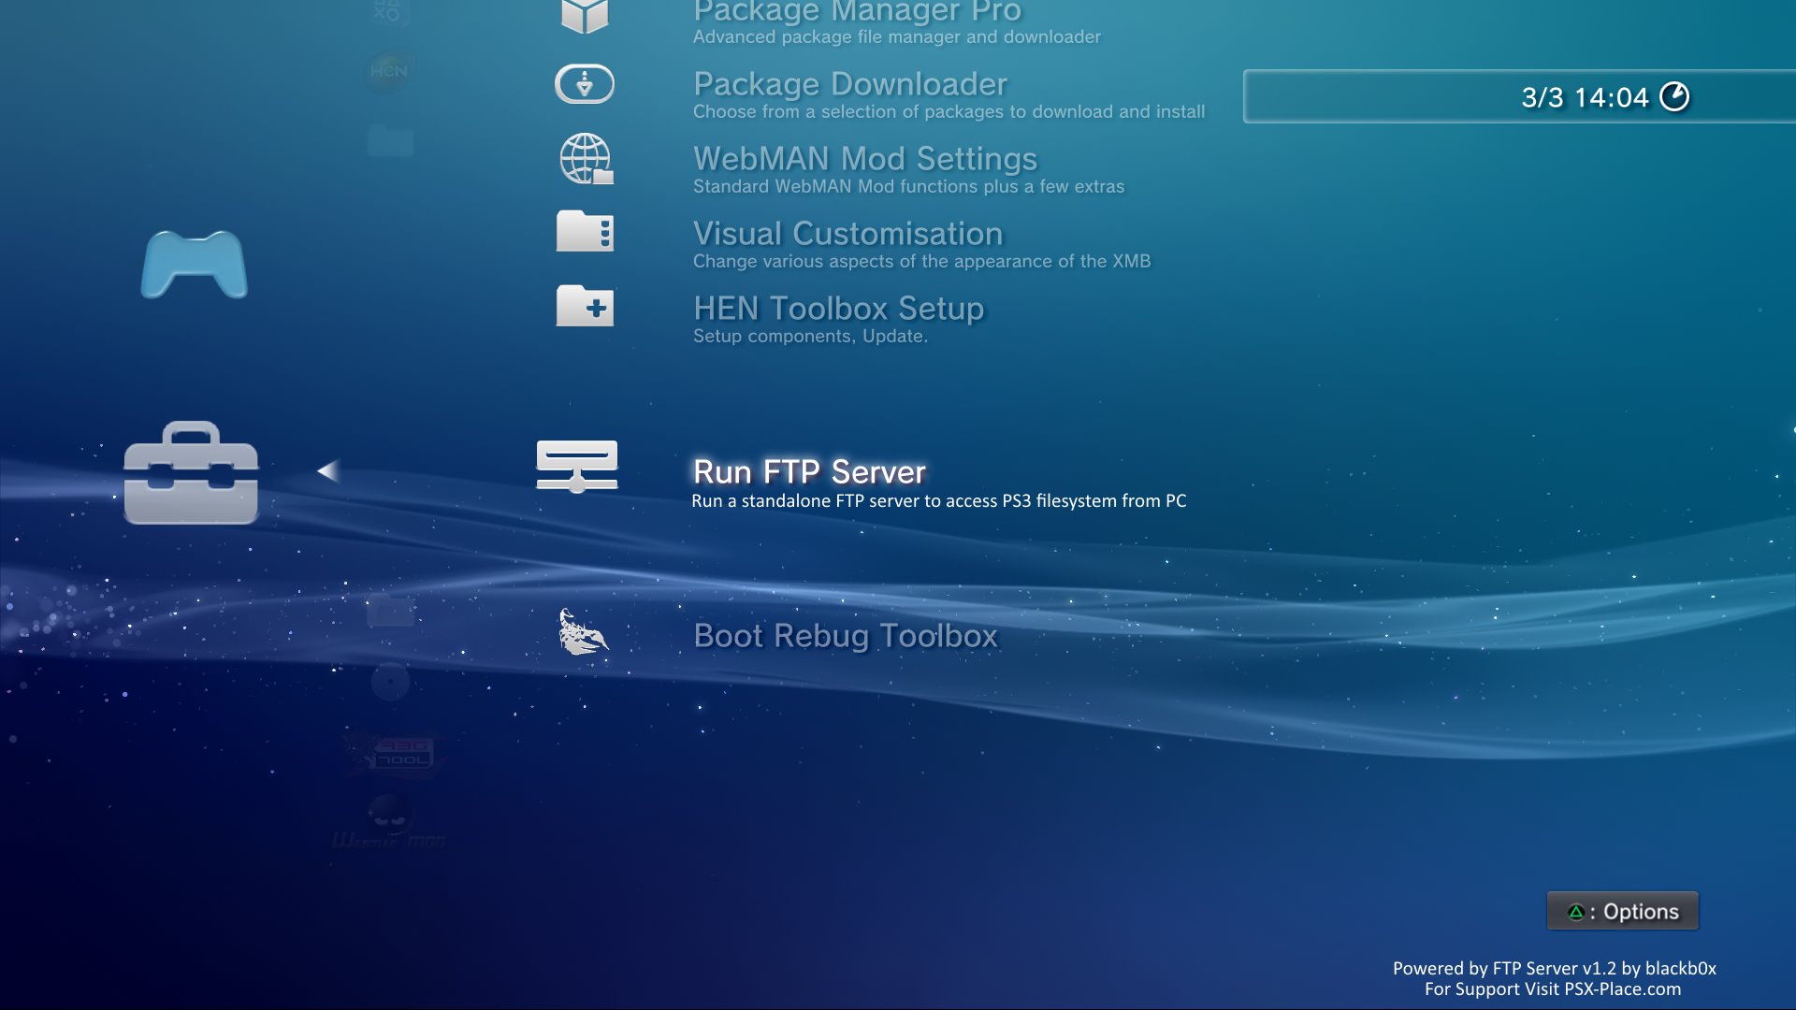Viewport: 1796px width, 1010px height.
Task: Select Package Downloader entry
Action: pyautogui.click(x=850, y=83)
